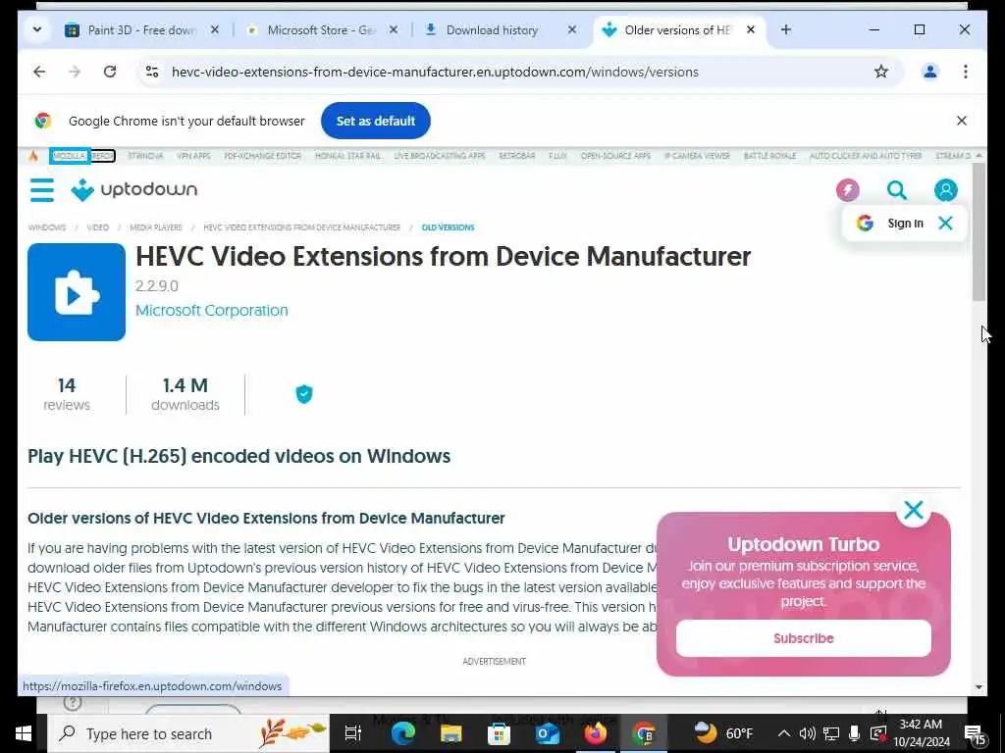Go to the Windows breadcrumb
The height and width of the screenshot is (753, 1005).
[47, 227]
